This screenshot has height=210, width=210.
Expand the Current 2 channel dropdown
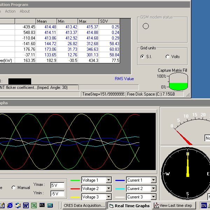point(153,189)
